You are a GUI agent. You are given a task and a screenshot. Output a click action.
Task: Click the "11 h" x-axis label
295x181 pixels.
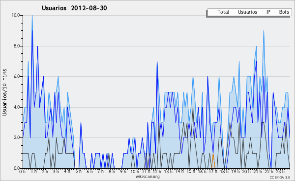click(x=146, y=171)
